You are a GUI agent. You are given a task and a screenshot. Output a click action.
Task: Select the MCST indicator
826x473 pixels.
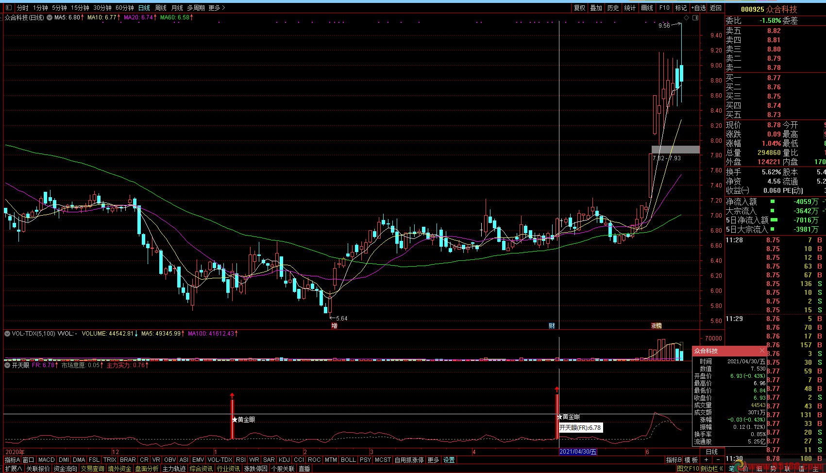pos(383,460)
